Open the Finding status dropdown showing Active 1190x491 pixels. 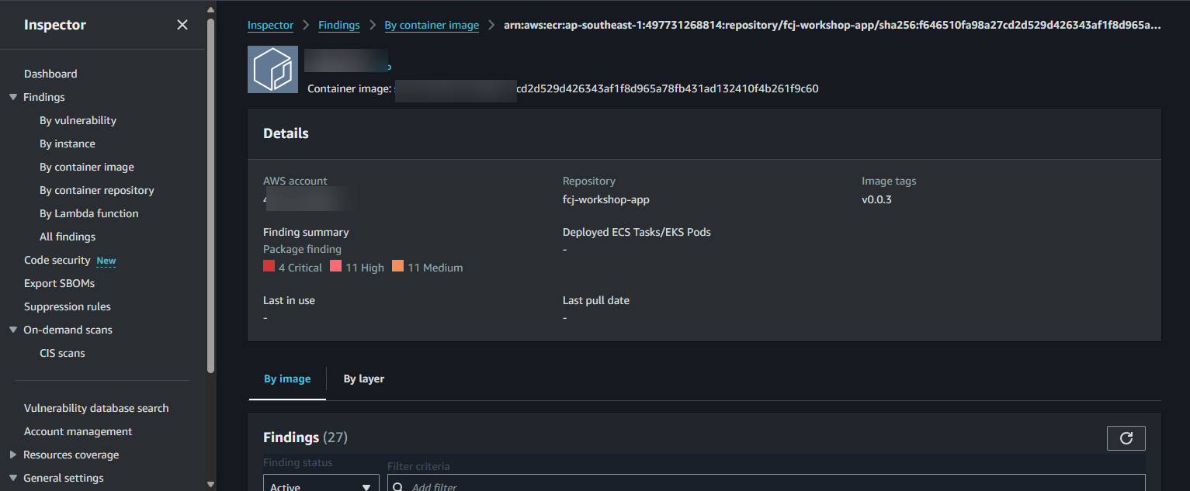(321, 485)
